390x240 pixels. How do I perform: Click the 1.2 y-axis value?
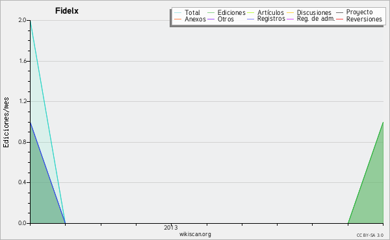[22, 101]
